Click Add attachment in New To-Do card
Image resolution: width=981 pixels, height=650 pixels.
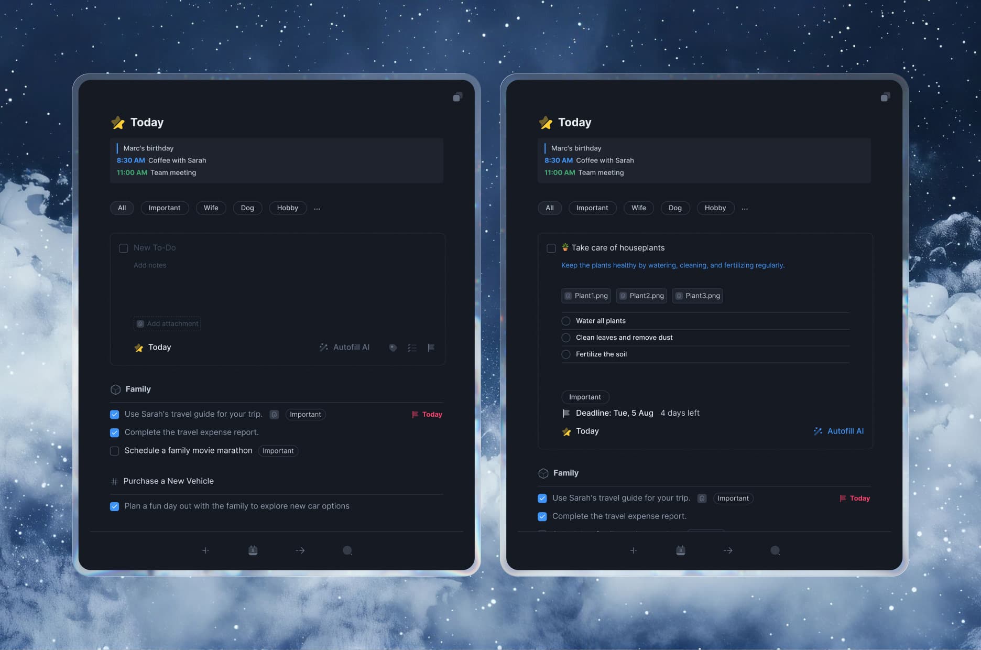167,324
